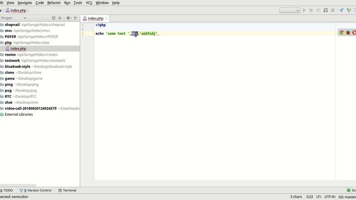Open the Refactor menu
Viewport: 356px width, 200px height.
coord(54,3)
